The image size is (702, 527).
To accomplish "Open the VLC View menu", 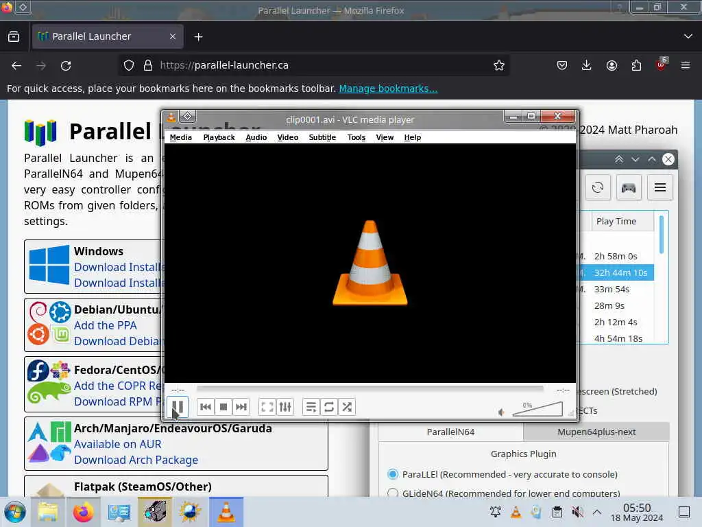I will point(385,137).
